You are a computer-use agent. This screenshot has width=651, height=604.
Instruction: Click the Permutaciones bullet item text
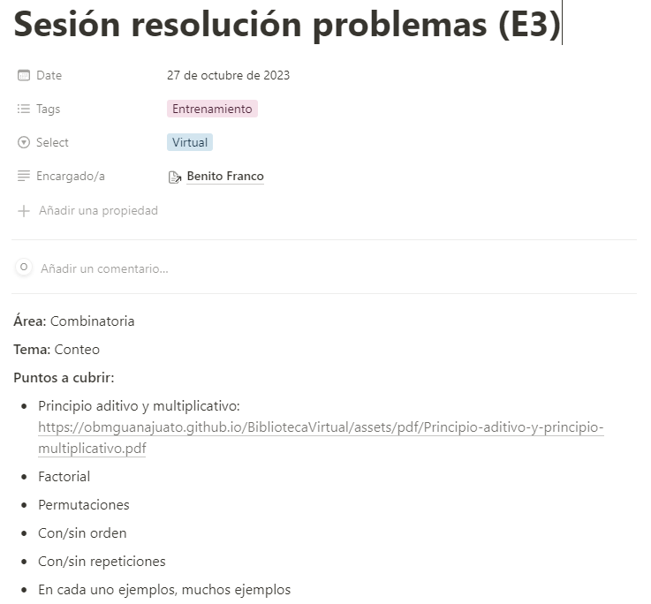[83, 505]
